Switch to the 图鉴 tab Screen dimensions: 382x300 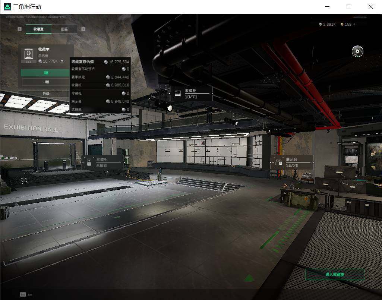click(x=64, y=29)
